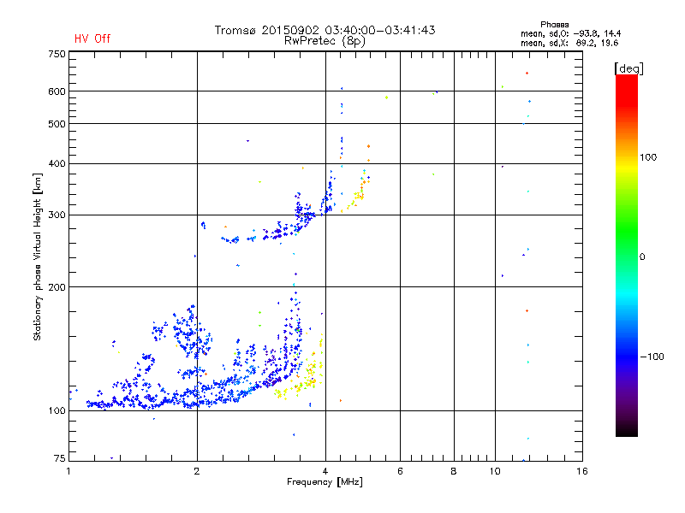Click the '16' MHz x-axis tick label
The image size is (685, 513).
582,471
